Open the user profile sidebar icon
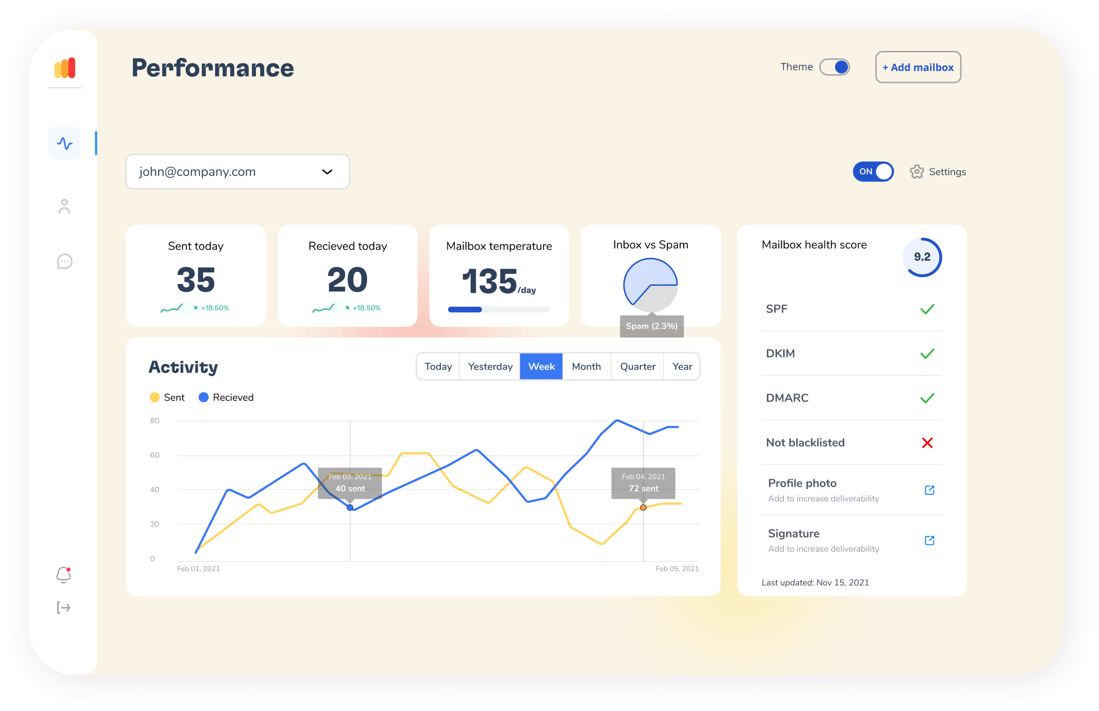The height and width of the screenshot is (711, 1099). pyautogui.click(x=65, y=206)
